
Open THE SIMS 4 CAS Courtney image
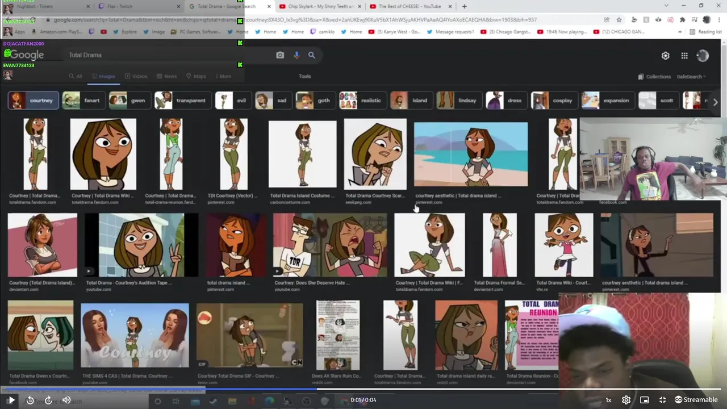[135, 335]
